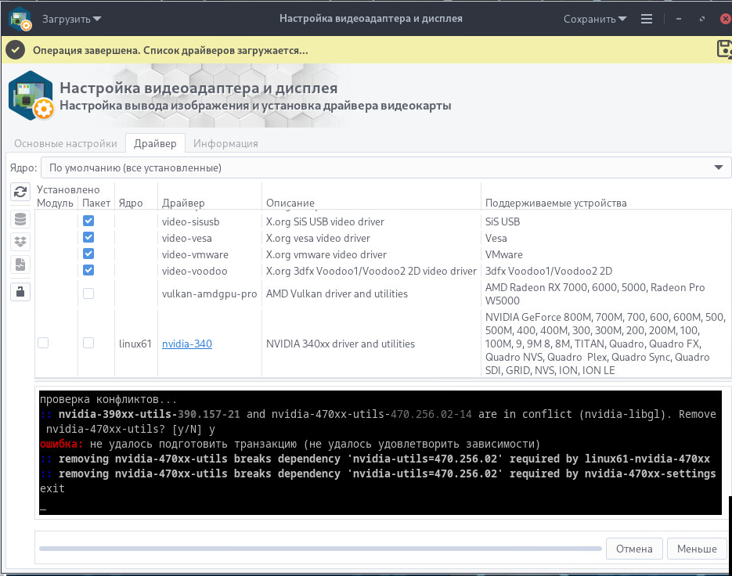
Task: Click the padlock icon in sidebar
Action: pos(20,292)
